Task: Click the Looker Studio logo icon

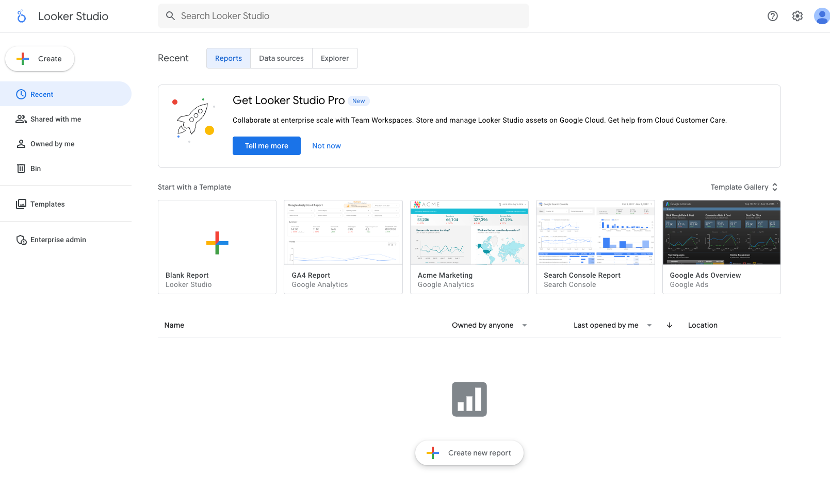Action: (x=21, y=16)
